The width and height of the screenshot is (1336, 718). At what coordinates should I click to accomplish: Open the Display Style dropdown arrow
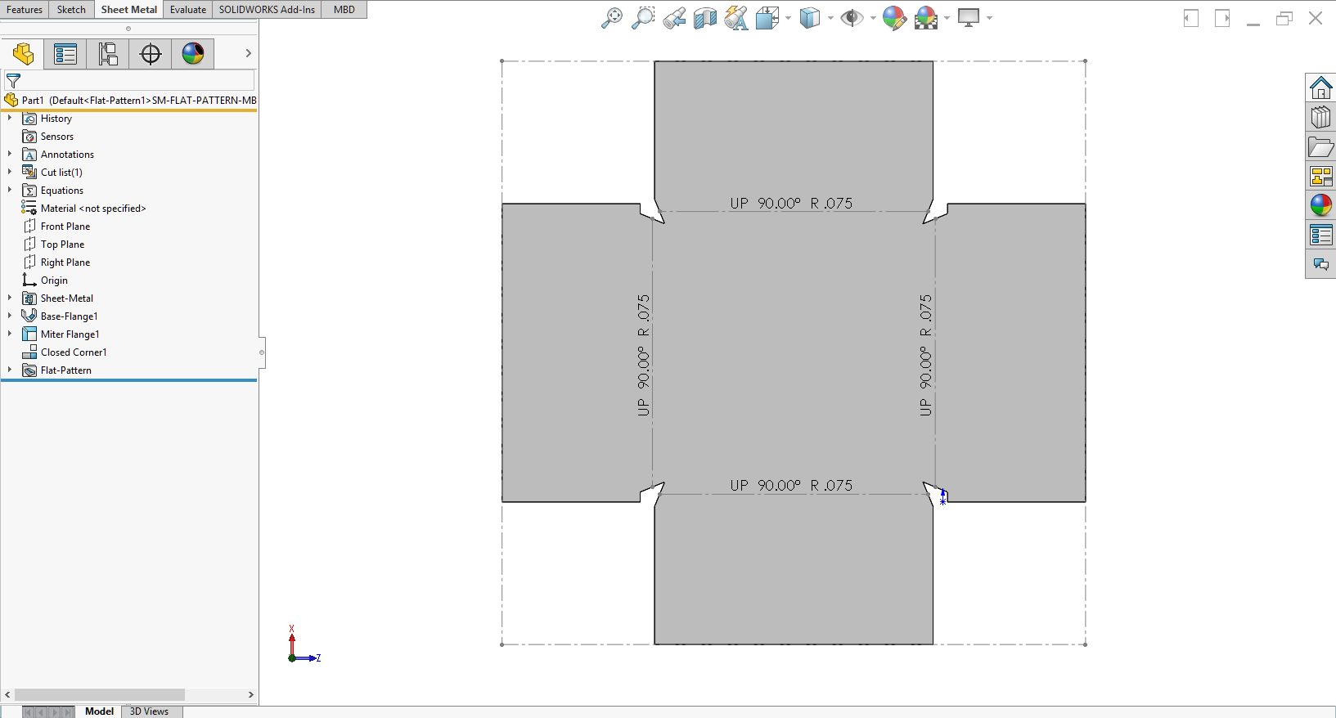coord(830,18)
